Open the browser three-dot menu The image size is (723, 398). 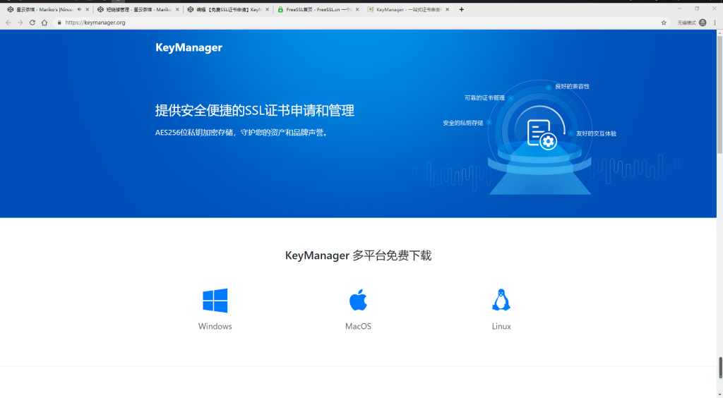715,23
